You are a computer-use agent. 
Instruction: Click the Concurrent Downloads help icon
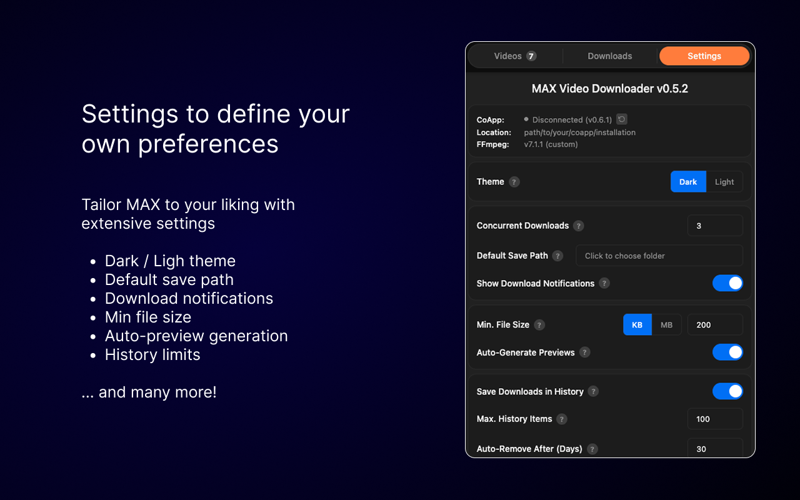[578, 226]
